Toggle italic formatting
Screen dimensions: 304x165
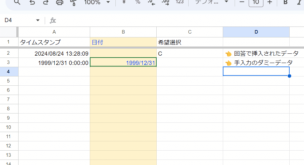pyautogui.click(x=299, y=2)
